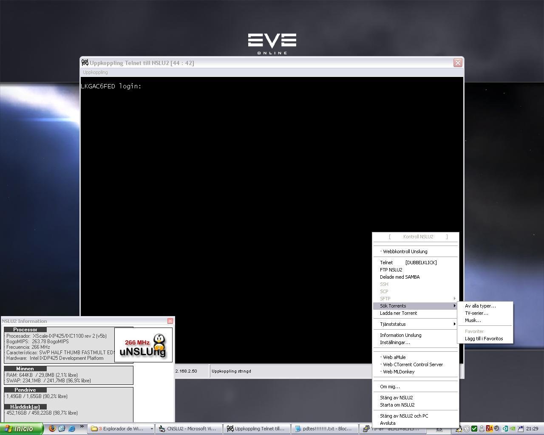Open the Explorador de Windows taskbar group
544x435 pixels.
point(121,429)
